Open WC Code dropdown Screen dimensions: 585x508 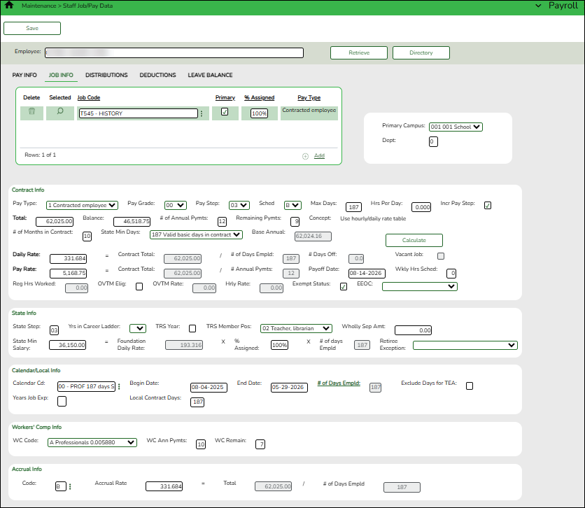pos(92,442)
